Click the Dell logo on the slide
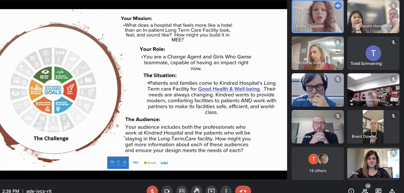 136,162
